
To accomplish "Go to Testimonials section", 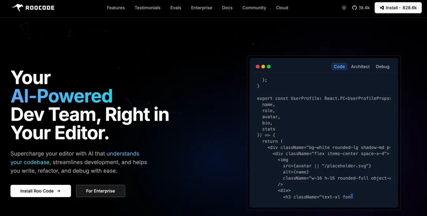I will pos(147,8).
